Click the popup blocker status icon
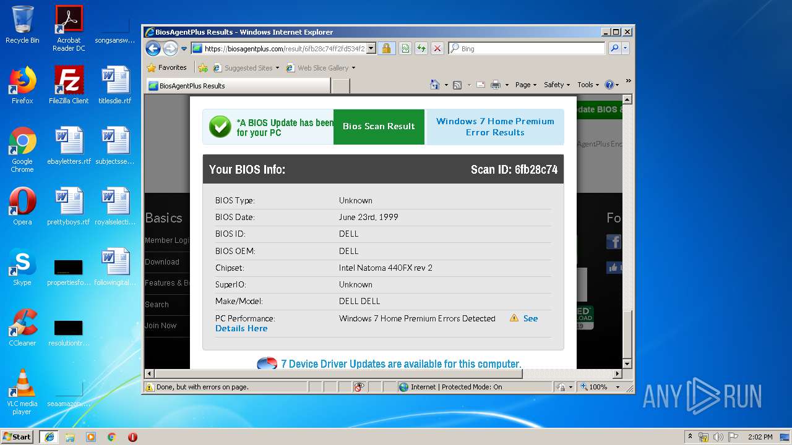Image resolution: width=792 pixels, height=445 pixels. point(359,387)
